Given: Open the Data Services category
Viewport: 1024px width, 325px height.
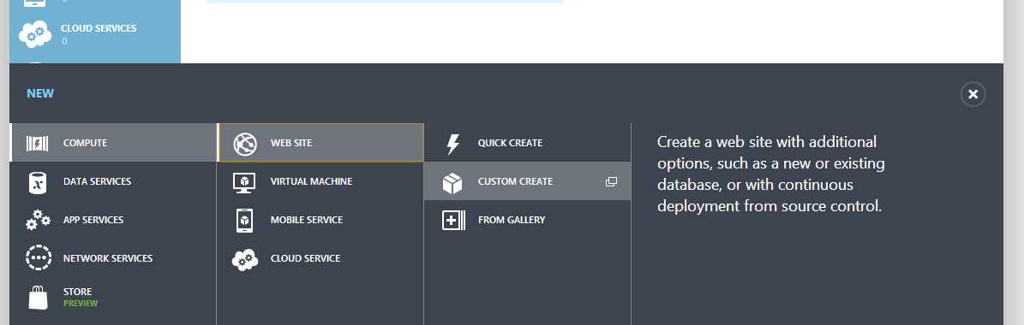Looking at the screenshot, I should coord(113,181).
